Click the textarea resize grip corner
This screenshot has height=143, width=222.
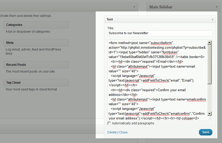coord(210,118)
